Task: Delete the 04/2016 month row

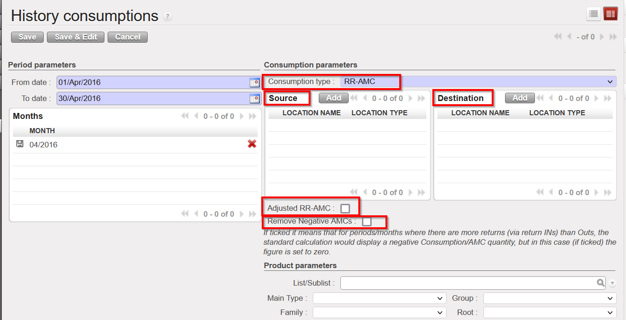Action: [x=252, y=144]
